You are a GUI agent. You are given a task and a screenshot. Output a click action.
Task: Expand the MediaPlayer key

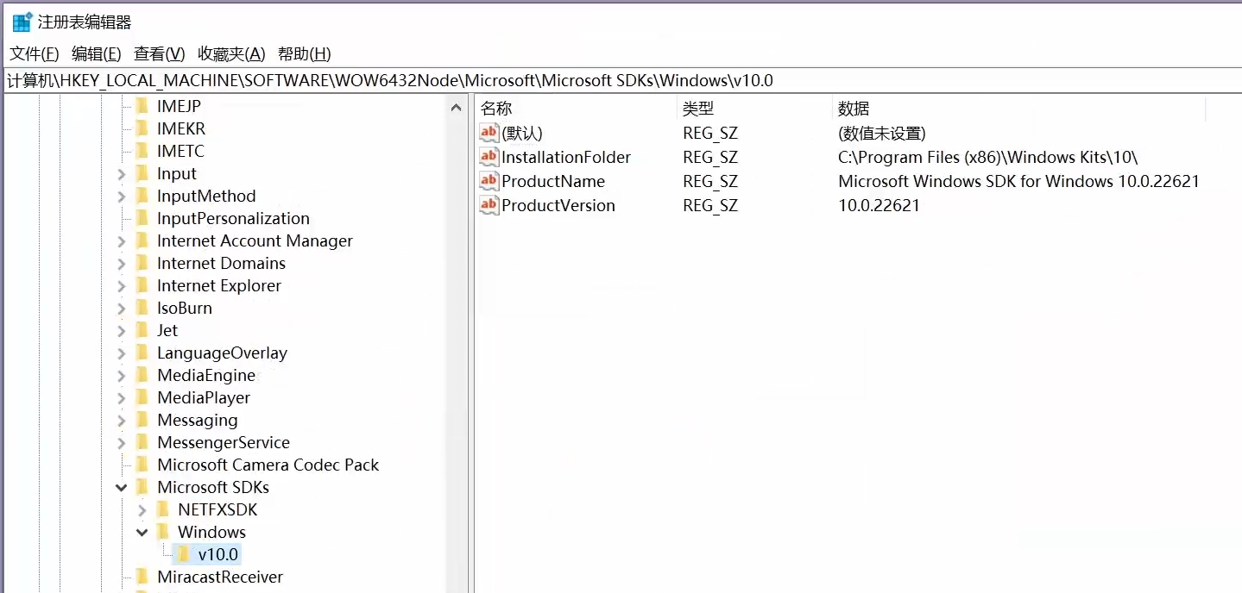(x=121, y=398)
